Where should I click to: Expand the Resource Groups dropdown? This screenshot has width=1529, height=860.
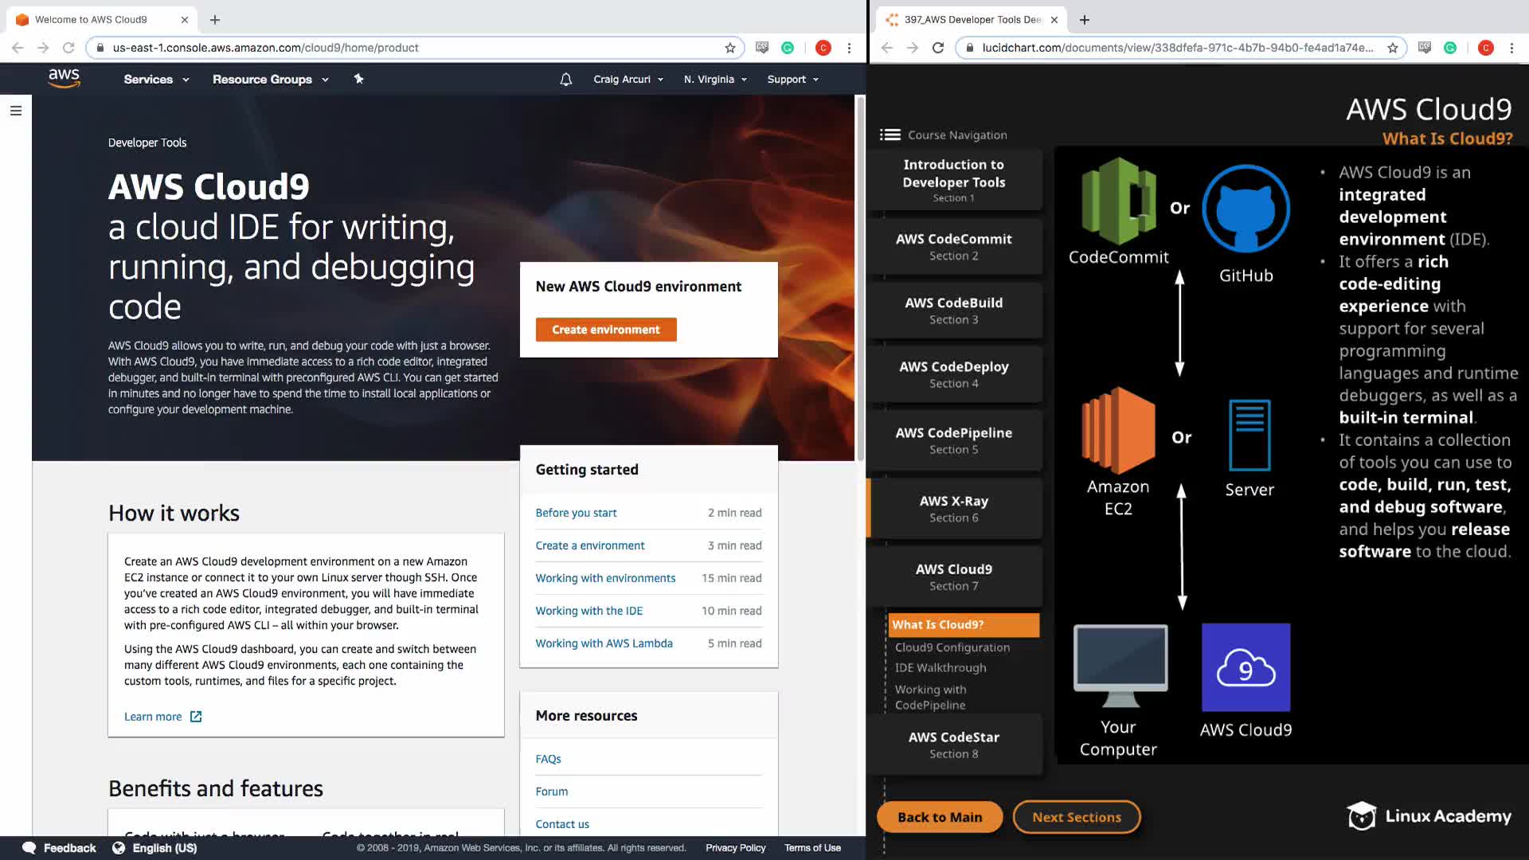pyautogui.click(x=270, y=79)
